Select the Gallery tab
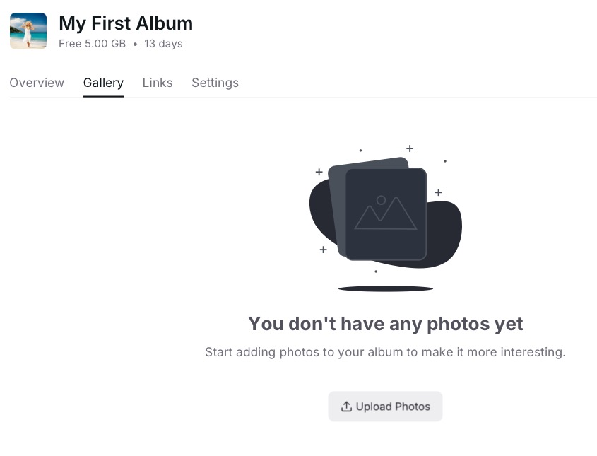597x456 pixels. [x=103, y=83]
